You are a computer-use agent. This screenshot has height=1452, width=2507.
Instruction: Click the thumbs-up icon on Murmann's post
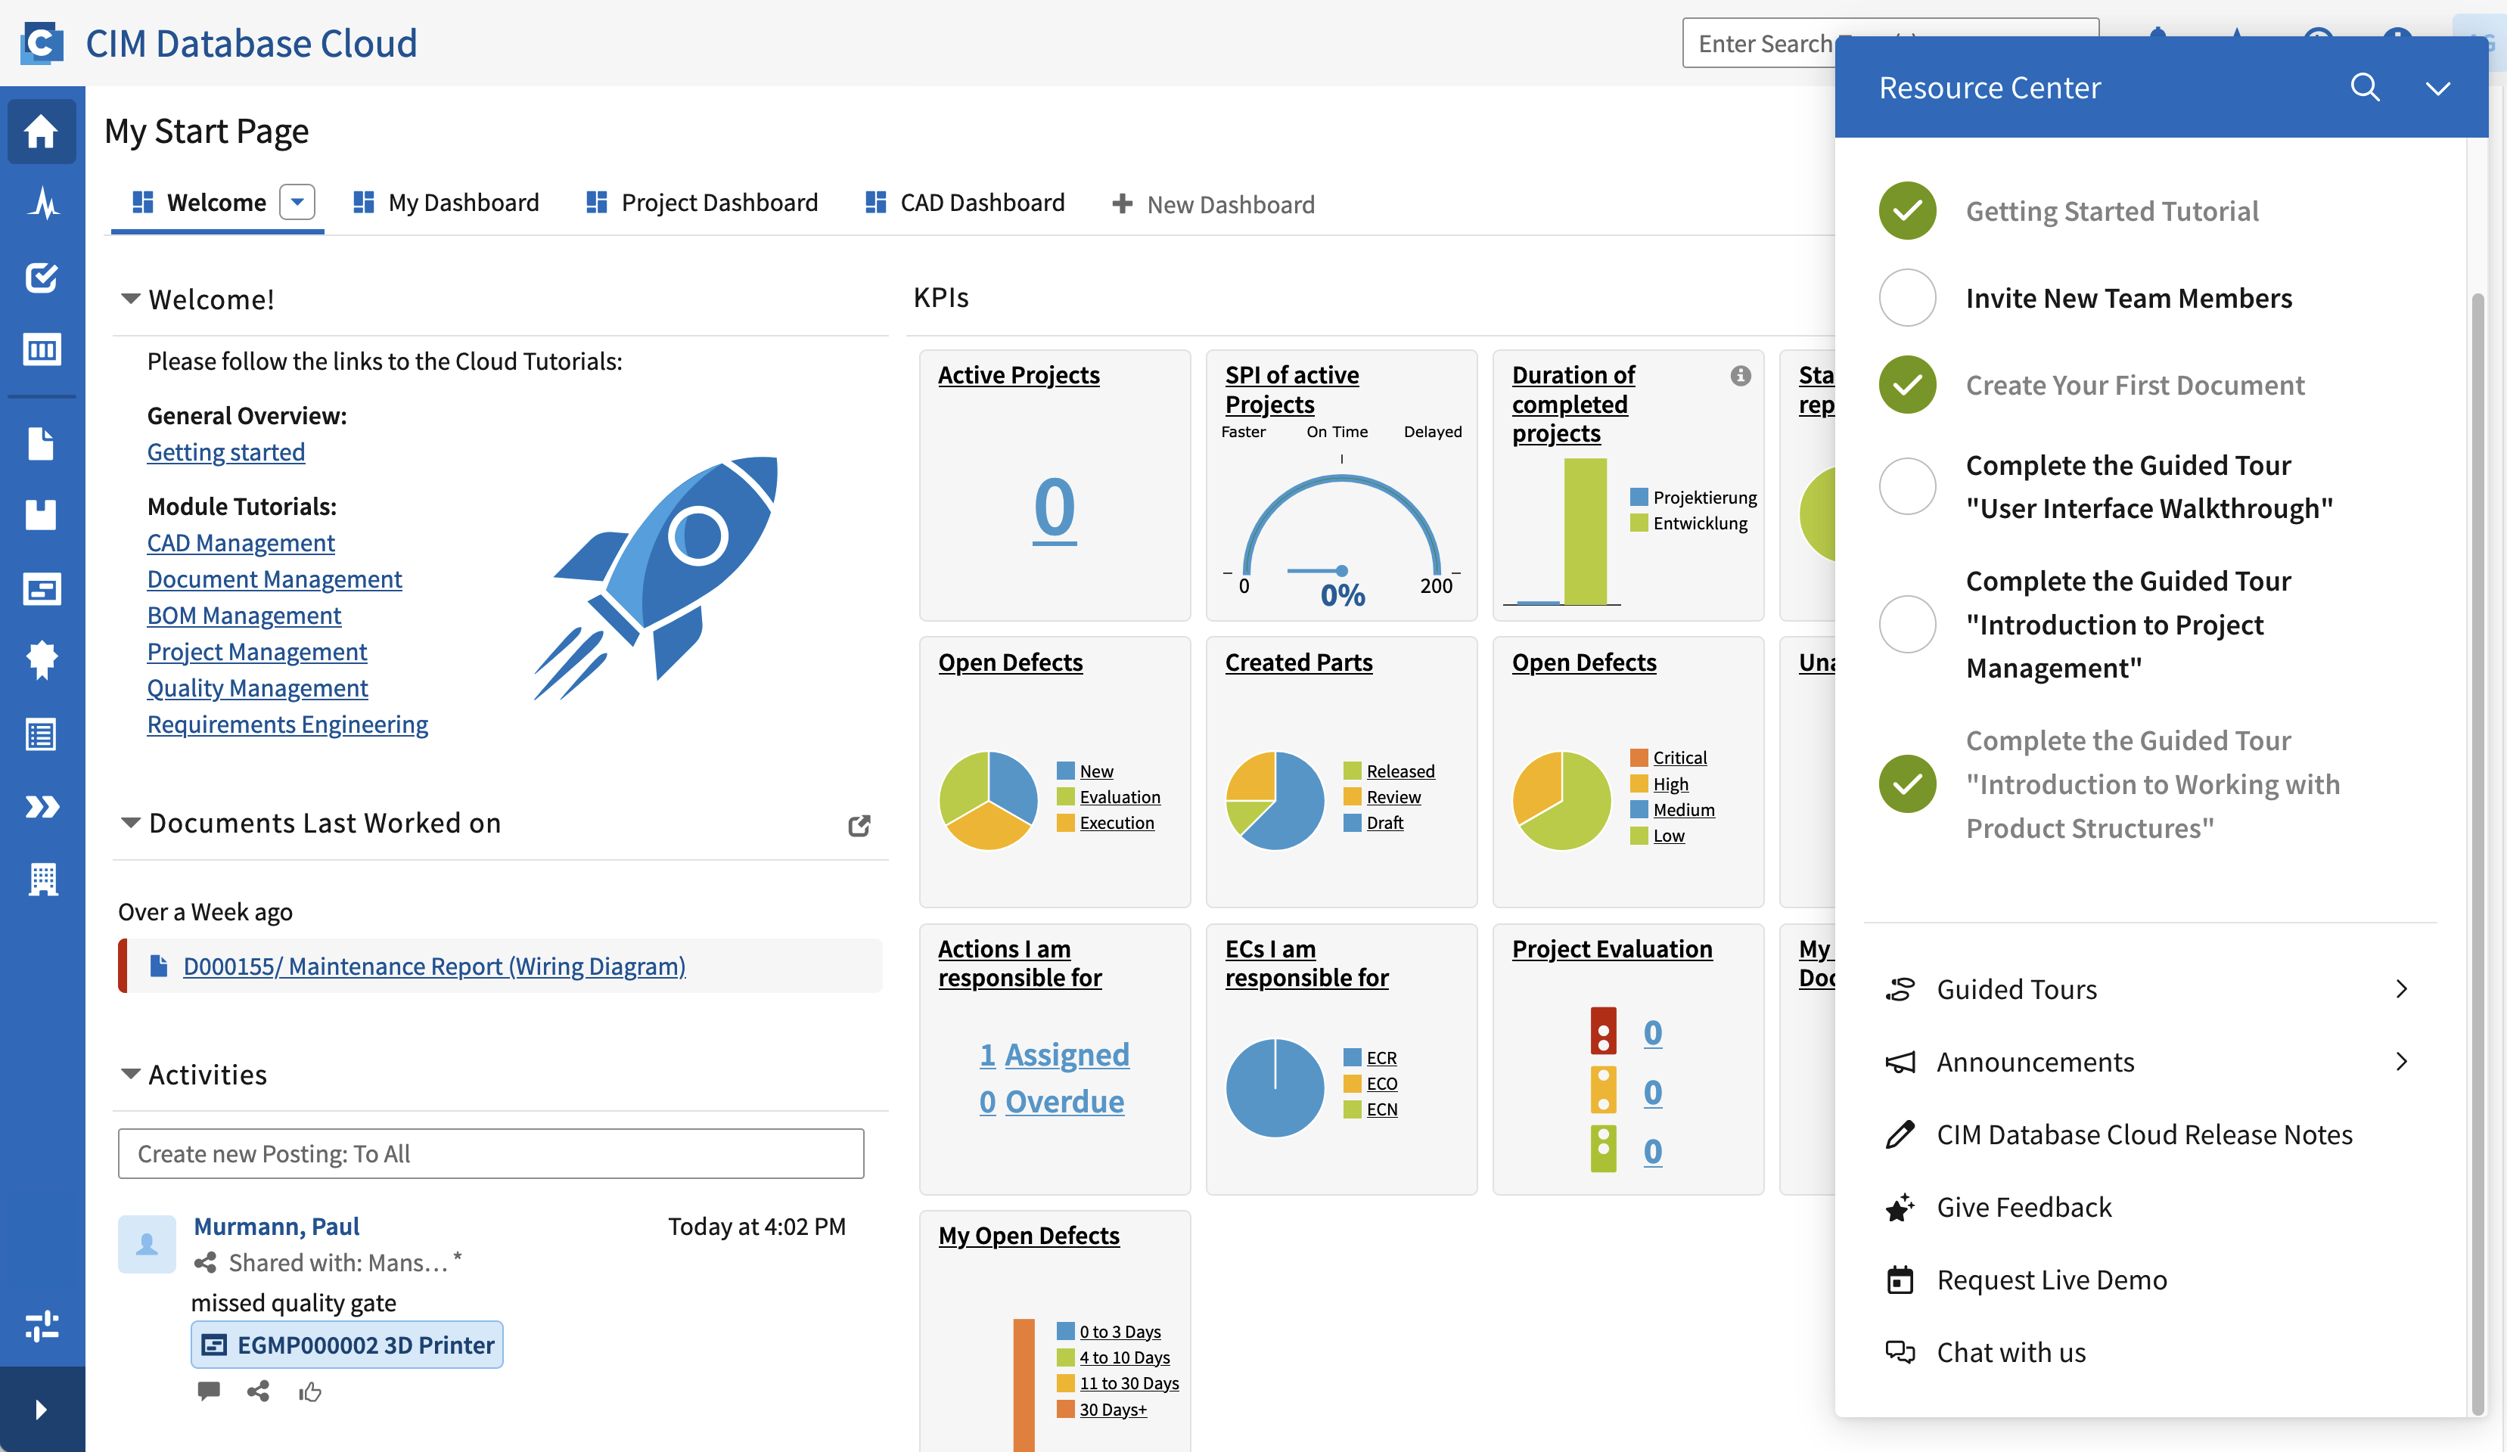click(x=309, y=1391)
